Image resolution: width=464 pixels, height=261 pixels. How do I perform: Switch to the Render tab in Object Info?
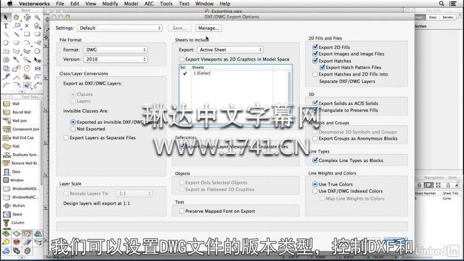click(x=448, y=17)
